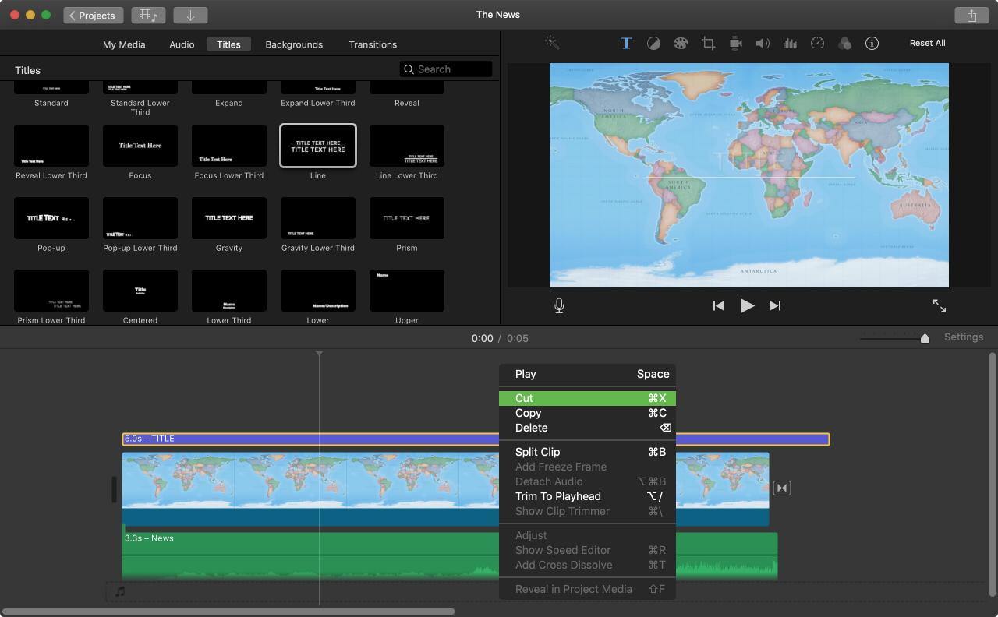This screenshot has height=617, width=998.
Task: Open the speed speedometer icon
Action: tap(817, 43)
